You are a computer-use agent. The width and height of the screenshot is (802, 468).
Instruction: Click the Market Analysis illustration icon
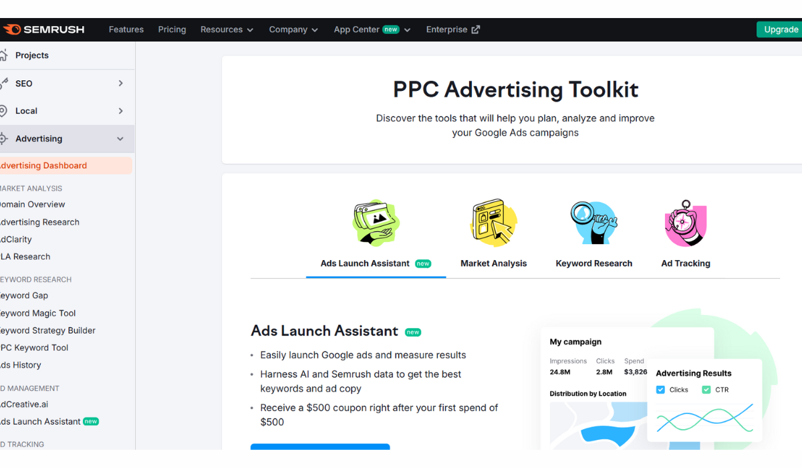point(494,223)
